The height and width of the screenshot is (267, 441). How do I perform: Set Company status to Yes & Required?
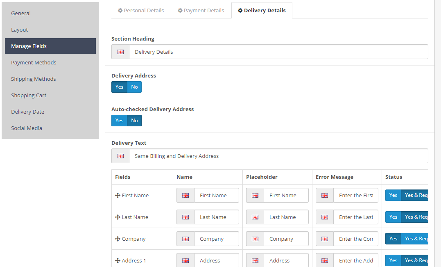pos(415,239)
